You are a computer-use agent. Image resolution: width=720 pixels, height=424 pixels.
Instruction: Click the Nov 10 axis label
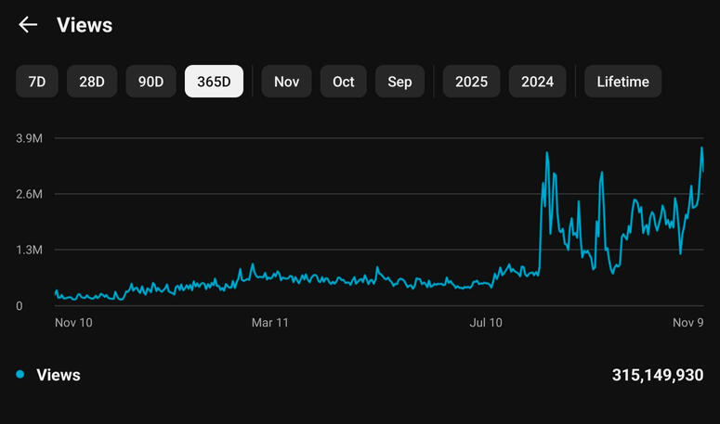click(73, 323)
